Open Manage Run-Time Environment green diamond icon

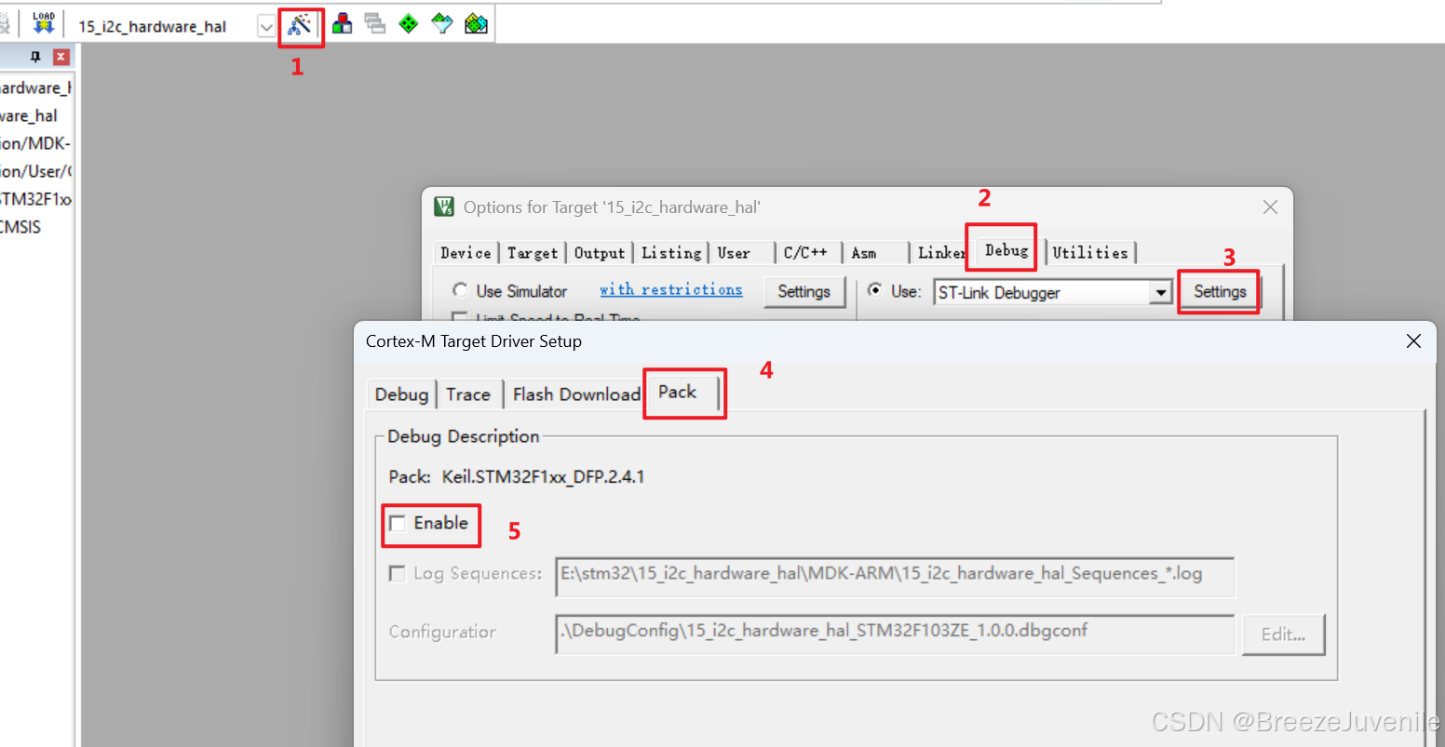409,24
